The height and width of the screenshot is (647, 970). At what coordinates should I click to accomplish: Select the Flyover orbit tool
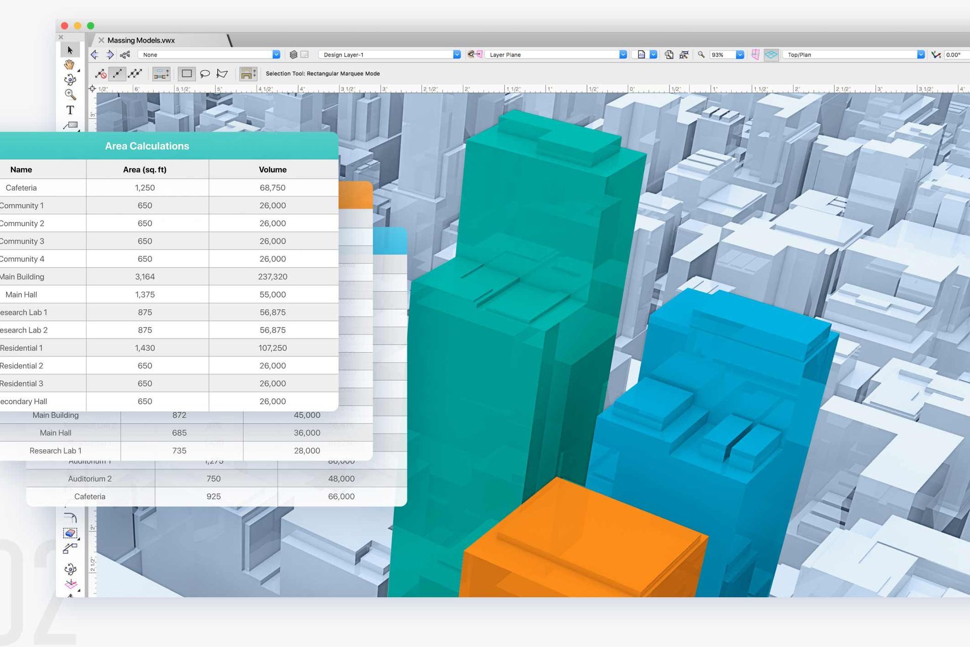point(71,80)
